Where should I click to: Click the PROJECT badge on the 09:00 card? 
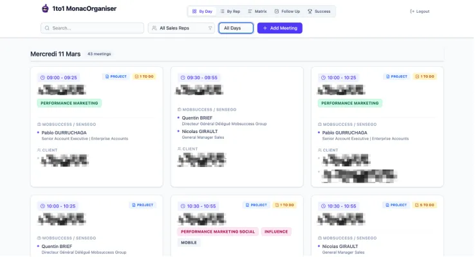[116, 76]
